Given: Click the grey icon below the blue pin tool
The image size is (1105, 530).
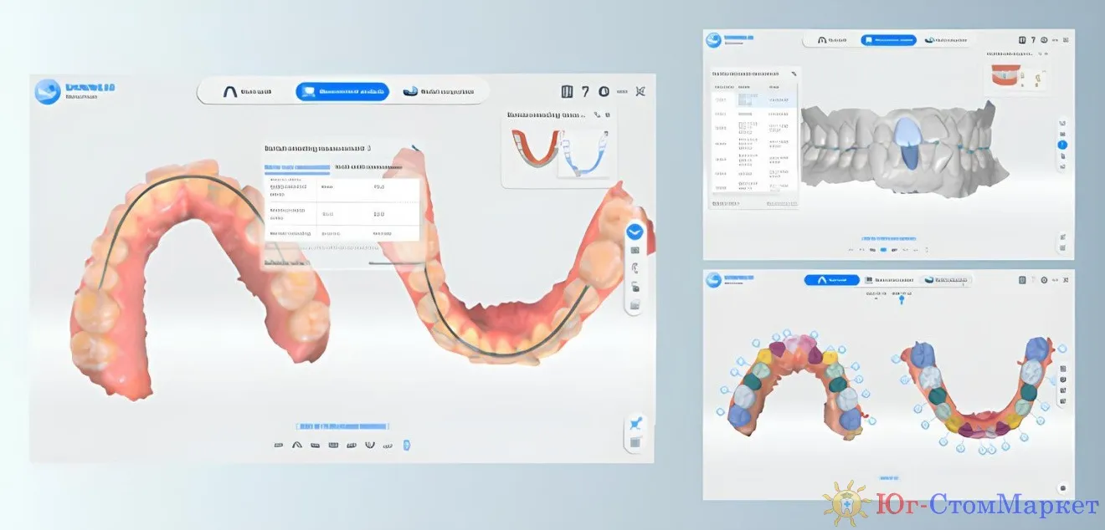Looking at the screenshot, I should 635,442.
